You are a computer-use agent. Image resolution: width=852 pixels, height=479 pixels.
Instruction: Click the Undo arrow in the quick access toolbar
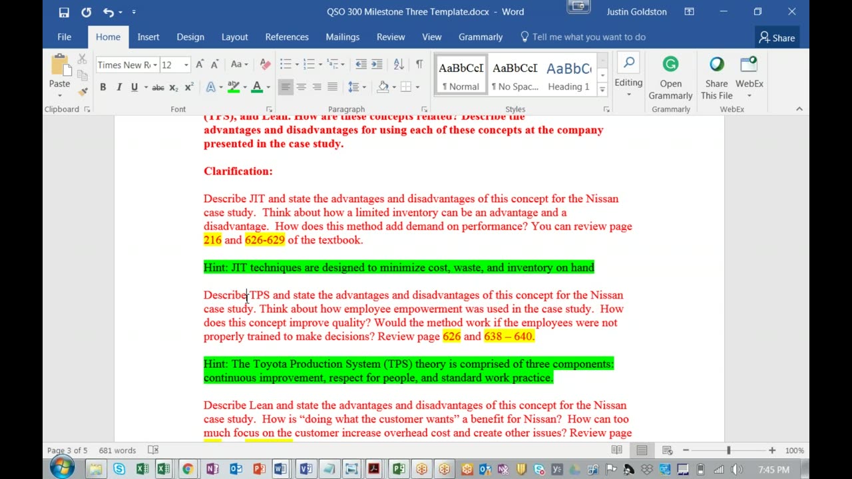pyautogui.click(x=108, y=12)
